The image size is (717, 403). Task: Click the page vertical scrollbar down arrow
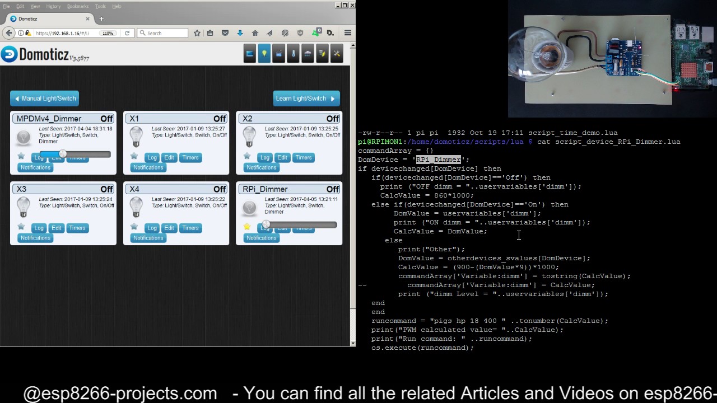pos(353,343)
